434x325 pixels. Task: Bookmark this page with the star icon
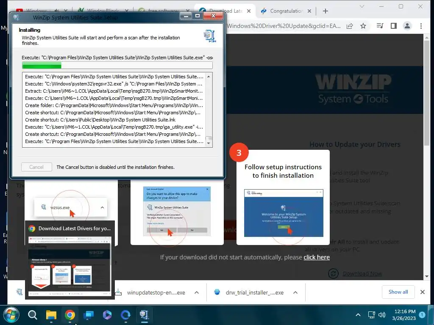coord(363,26)
